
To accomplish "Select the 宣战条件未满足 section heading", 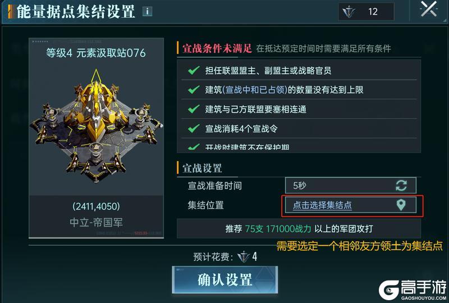I will coord(217,48).
